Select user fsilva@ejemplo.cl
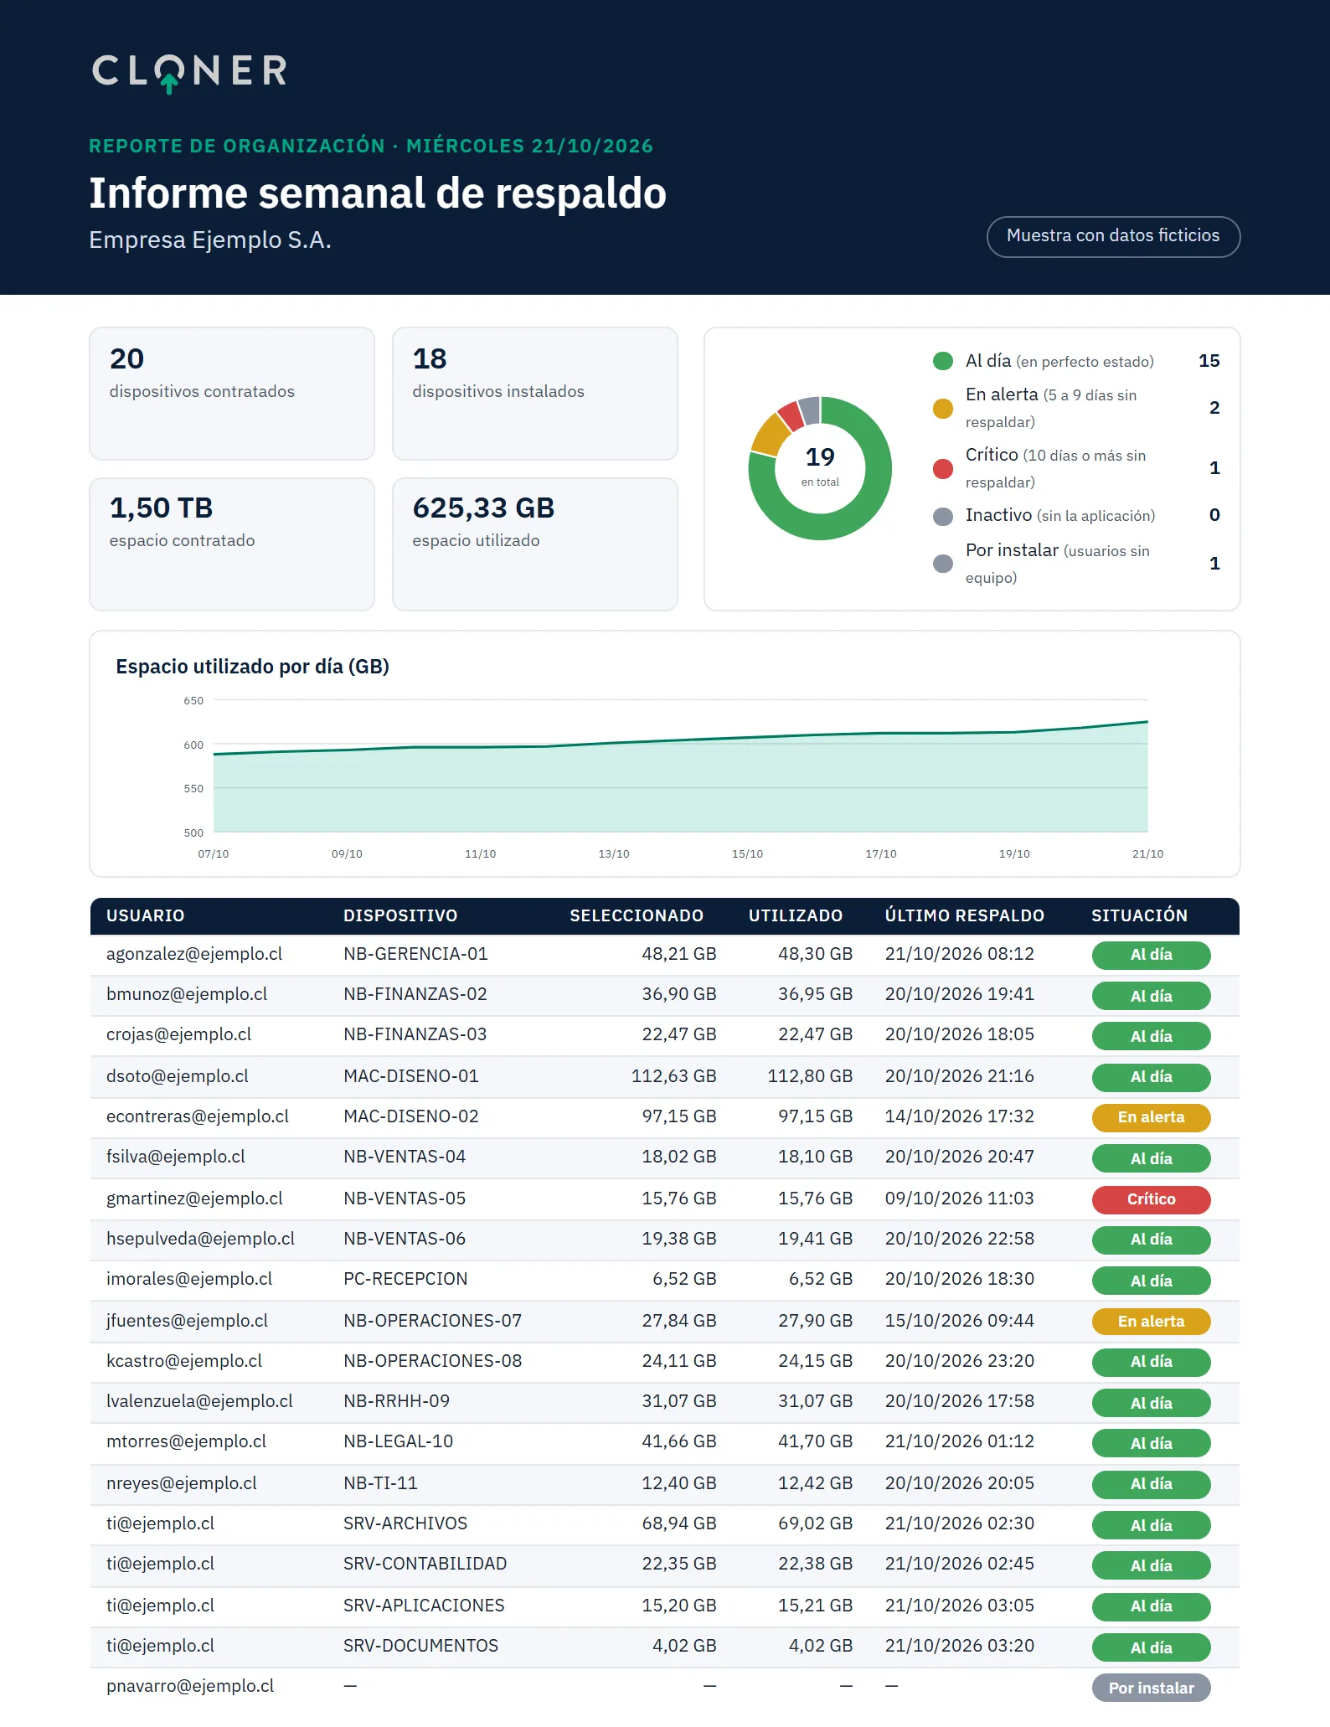 [176, 1157]
